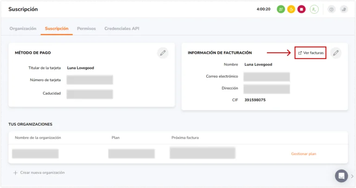This screenshot has width=356, height=188.
Task: Click Gestionar plan link
Action: click(x=304, y=154)
